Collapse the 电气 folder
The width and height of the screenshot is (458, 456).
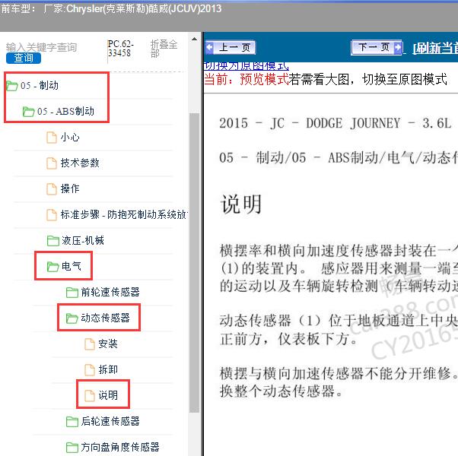72,266
